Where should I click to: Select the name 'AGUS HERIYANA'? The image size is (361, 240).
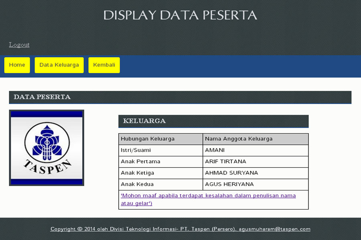(229, 184)
